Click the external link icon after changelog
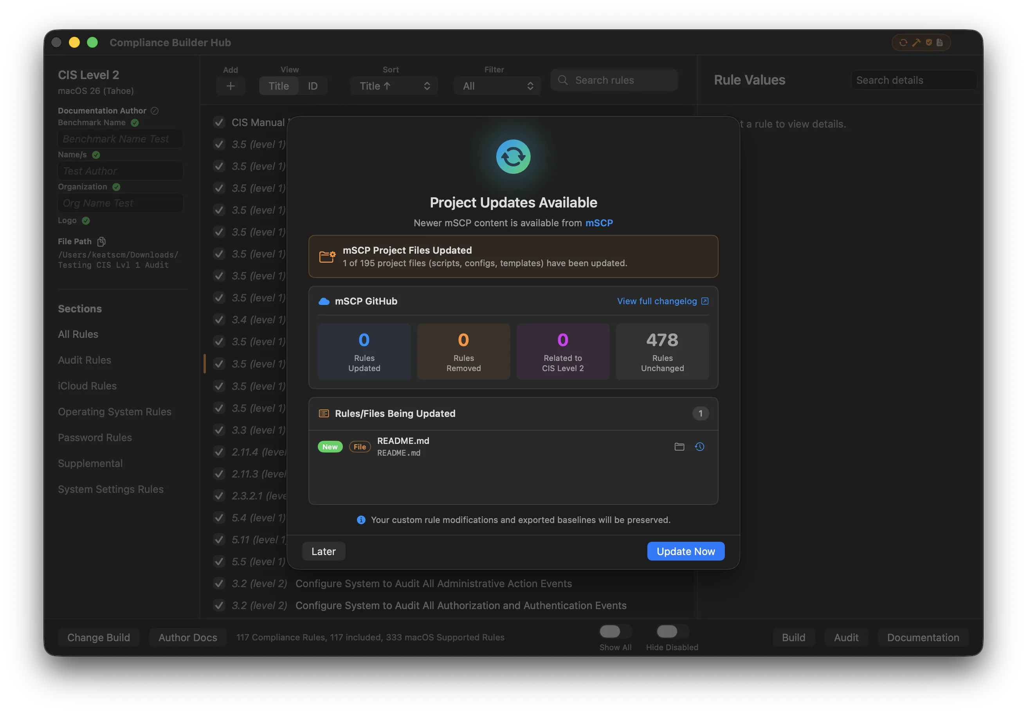Screen dimensions: 1027x714 [x=704, y=301]
